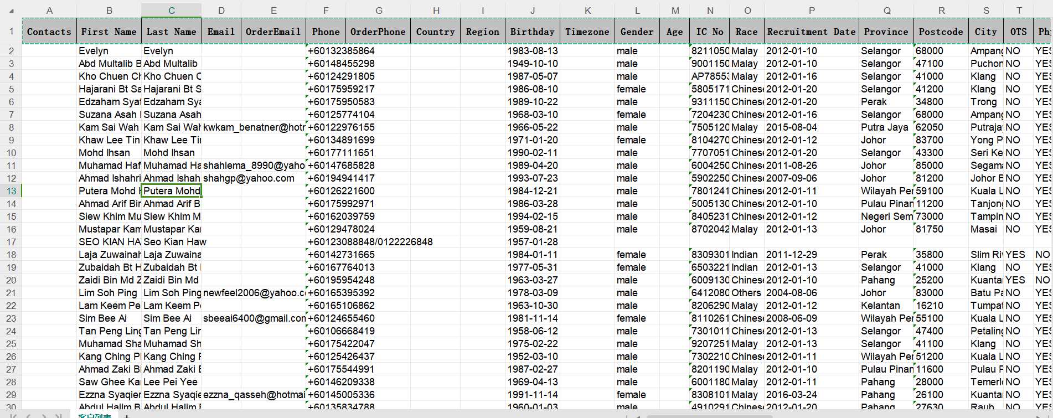Click the 'OTS' header cell

[x=1019, y=32]
